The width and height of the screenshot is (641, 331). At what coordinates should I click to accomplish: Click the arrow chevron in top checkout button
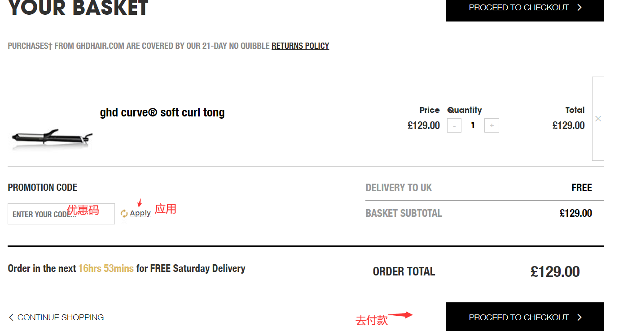(x=580, y=8)
